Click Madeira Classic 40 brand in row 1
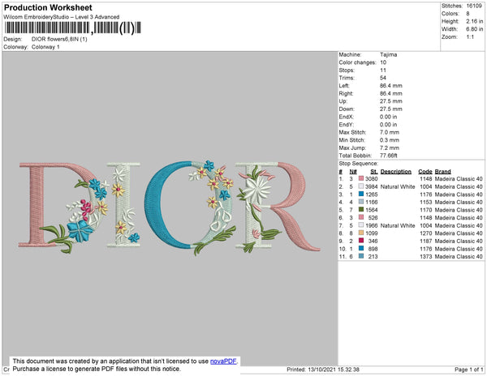The height and width of the screenshot is (376, 487). click(459, 179)
